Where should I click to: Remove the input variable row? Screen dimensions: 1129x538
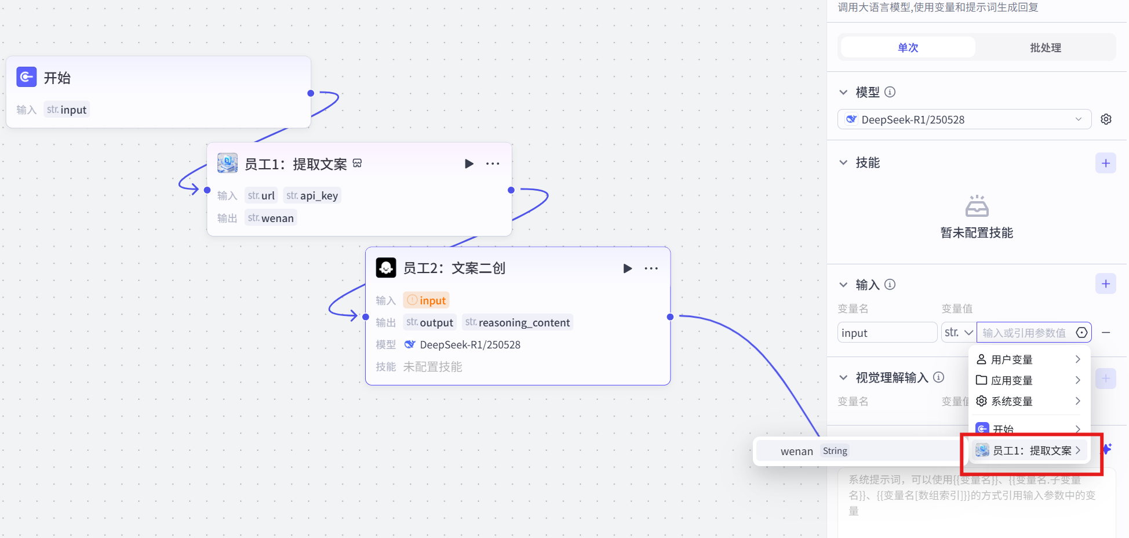pos(1106,333)
